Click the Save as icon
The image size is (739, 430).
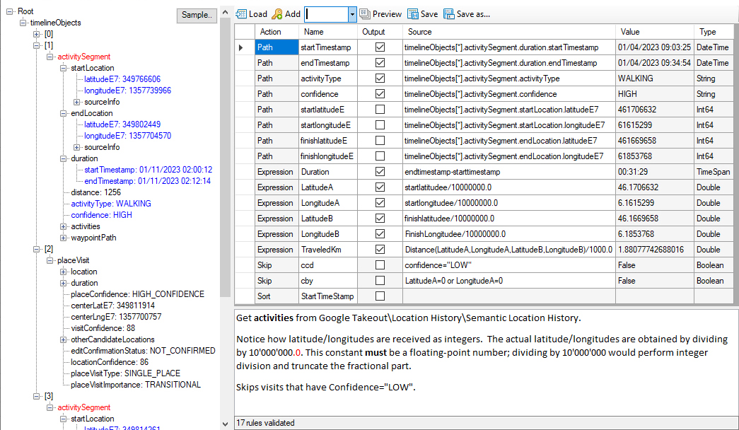(449, 14)
